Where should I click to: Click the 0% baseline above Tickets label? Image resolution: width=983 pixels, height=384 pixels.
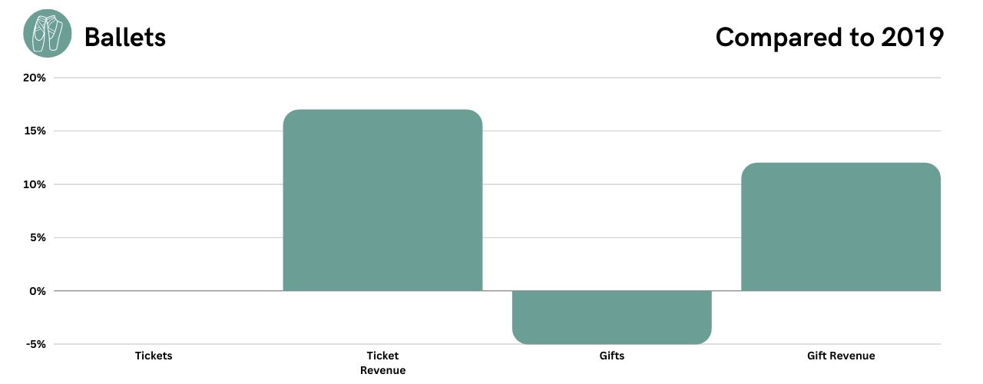(x=154, y=291)
